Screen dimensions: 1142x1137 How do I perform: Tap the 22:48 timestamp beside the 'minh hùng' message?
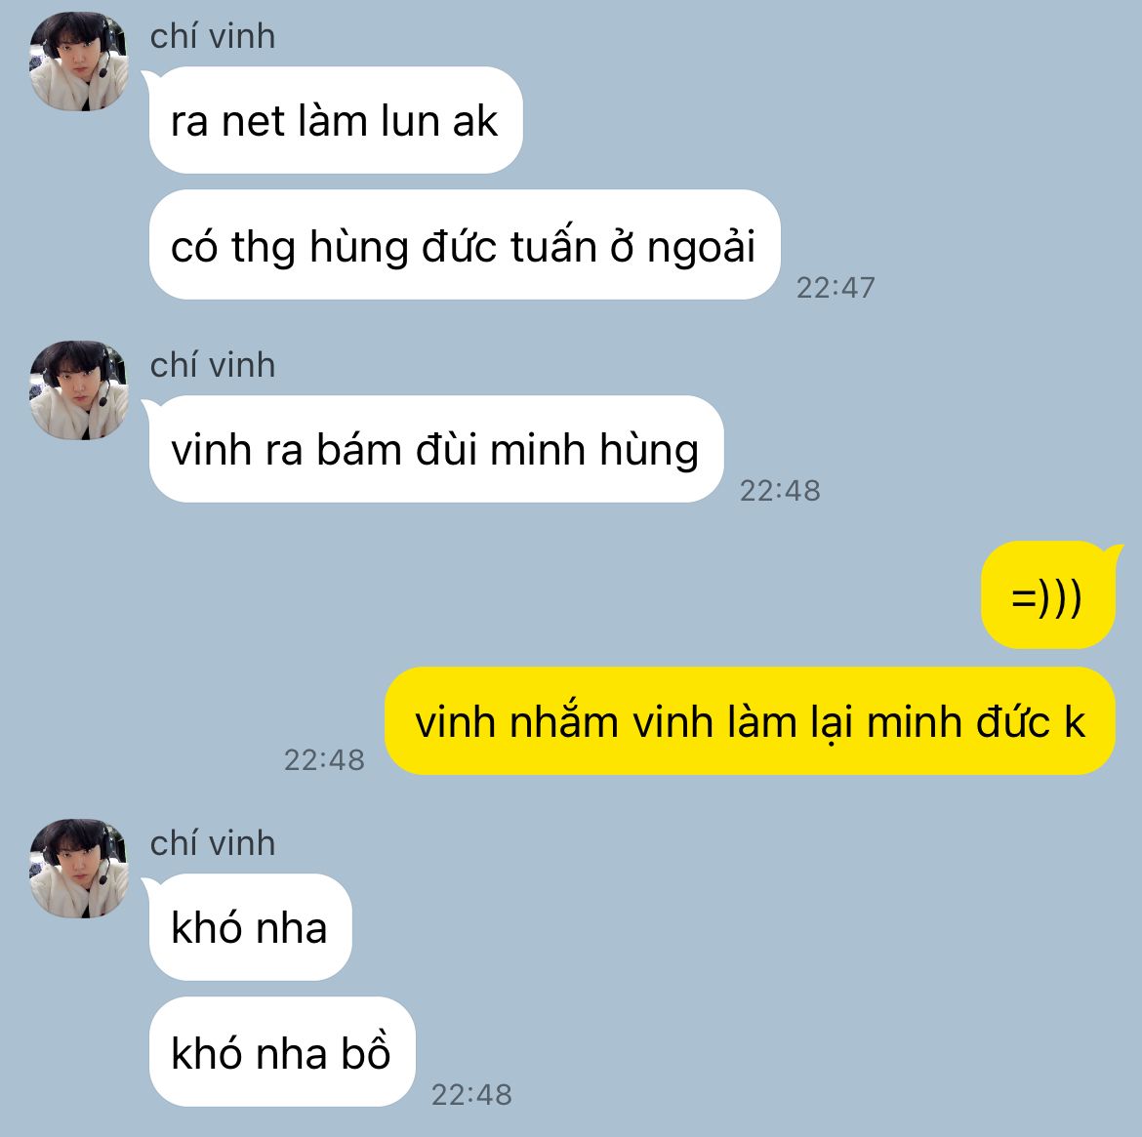780,491
